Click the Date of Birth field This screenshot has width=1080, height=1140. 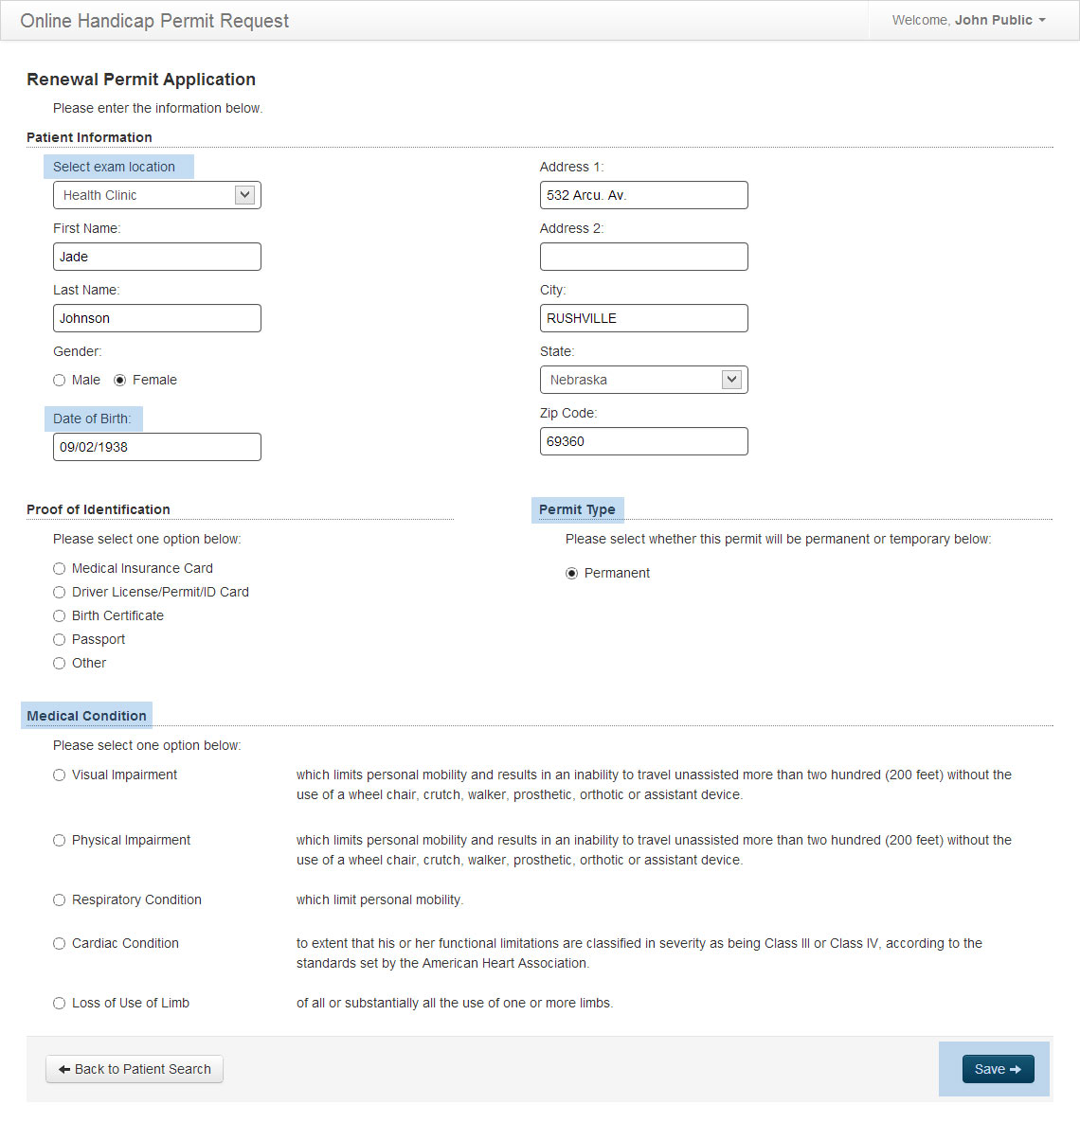tap(157, 447)
